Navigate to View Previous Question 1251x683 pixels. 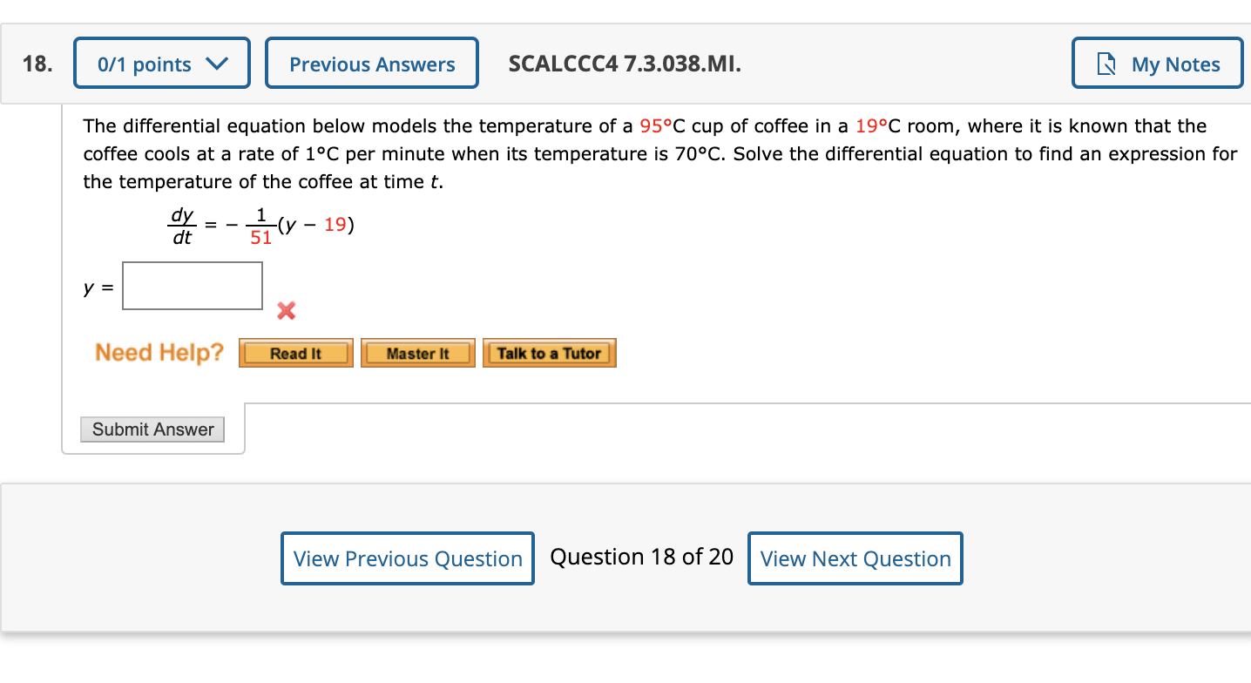click(x=407, y=558)
